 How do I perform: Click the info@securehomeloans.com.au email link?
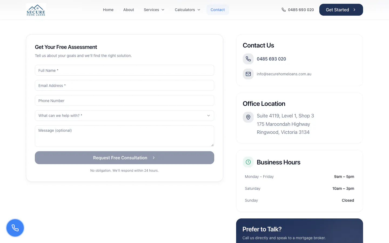click(x=284, y=74)
